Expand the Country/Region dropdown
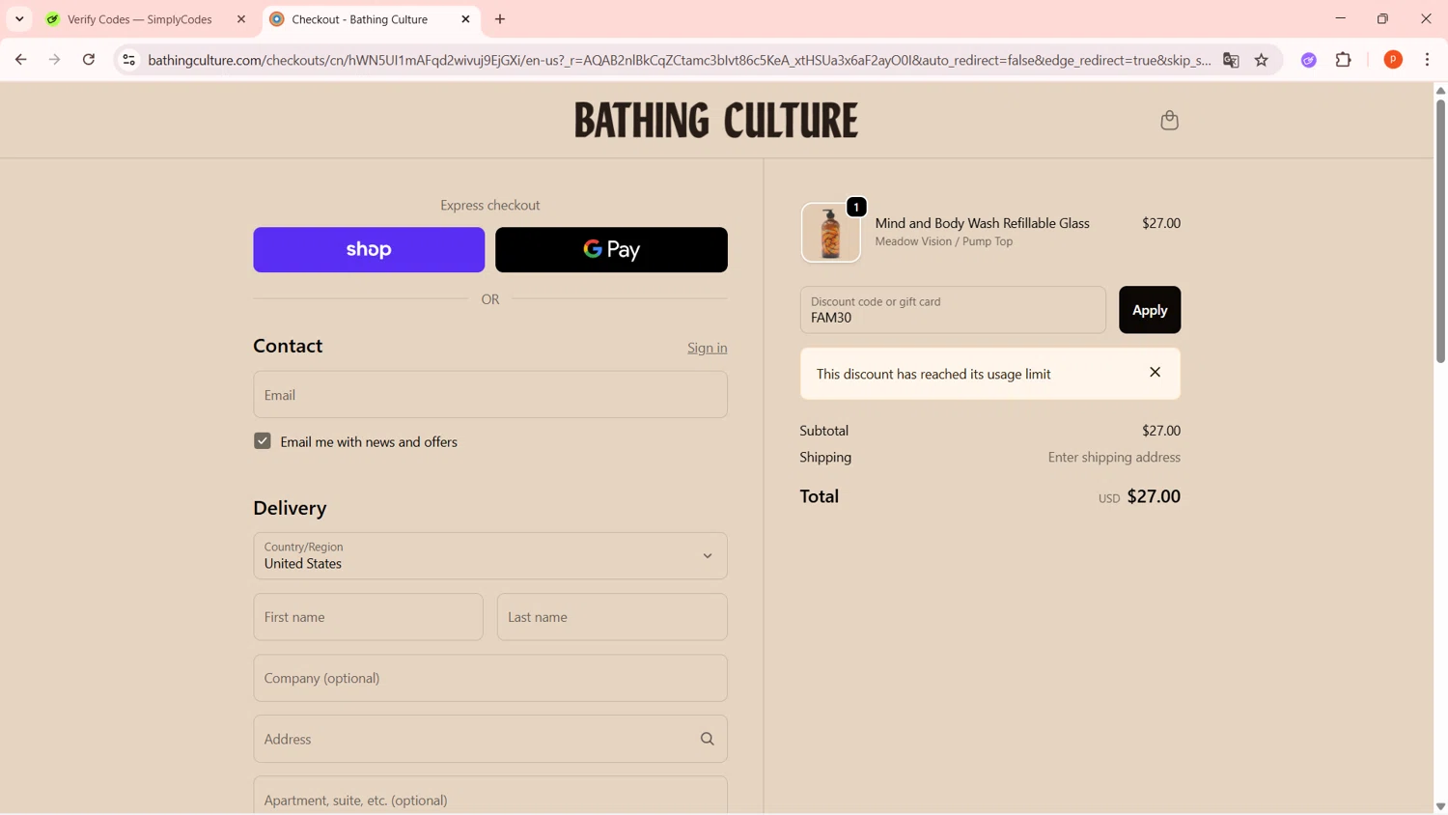This screenshot has width=1448, height=815. [x=490, y=556]
